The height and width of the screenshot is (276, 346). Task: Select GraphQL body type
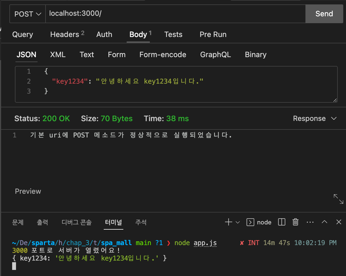click(x=215, y=55)
